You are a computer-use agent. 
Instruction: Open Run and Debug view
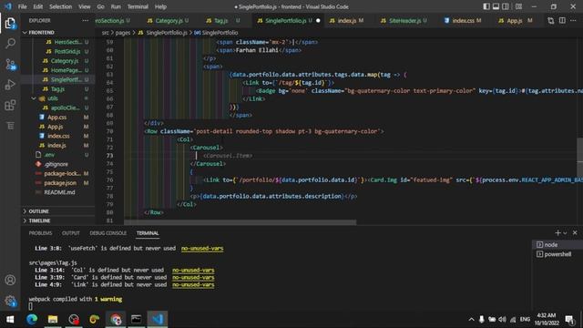[10, 85]
